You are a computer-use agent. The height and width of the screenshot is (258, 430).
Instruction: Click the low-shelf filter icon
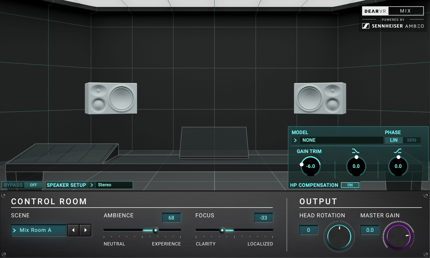[397, 151]
